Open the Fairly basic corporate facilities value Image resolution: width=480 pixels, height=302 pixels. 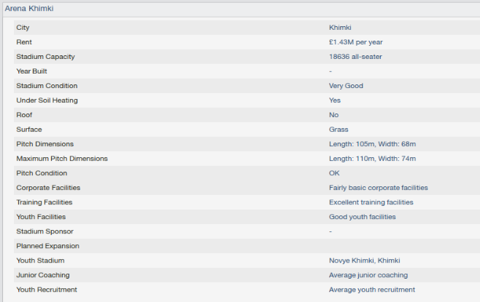click(378, 188)
